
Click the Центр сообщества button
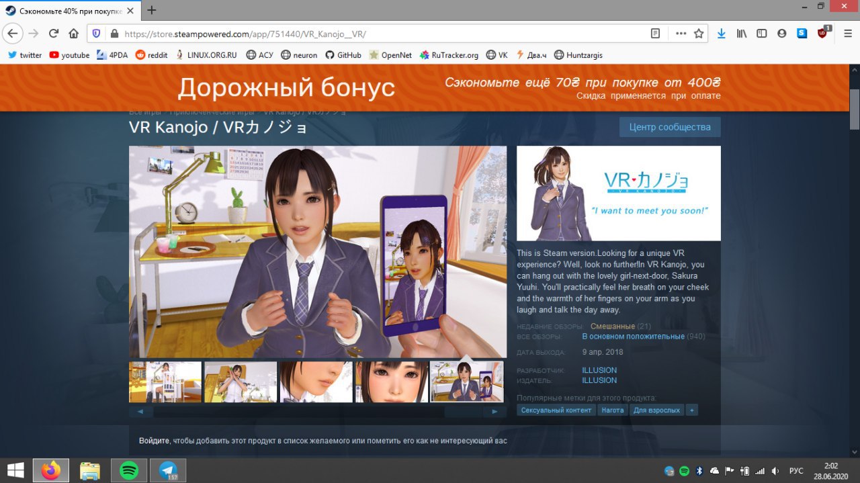(670, 127)
